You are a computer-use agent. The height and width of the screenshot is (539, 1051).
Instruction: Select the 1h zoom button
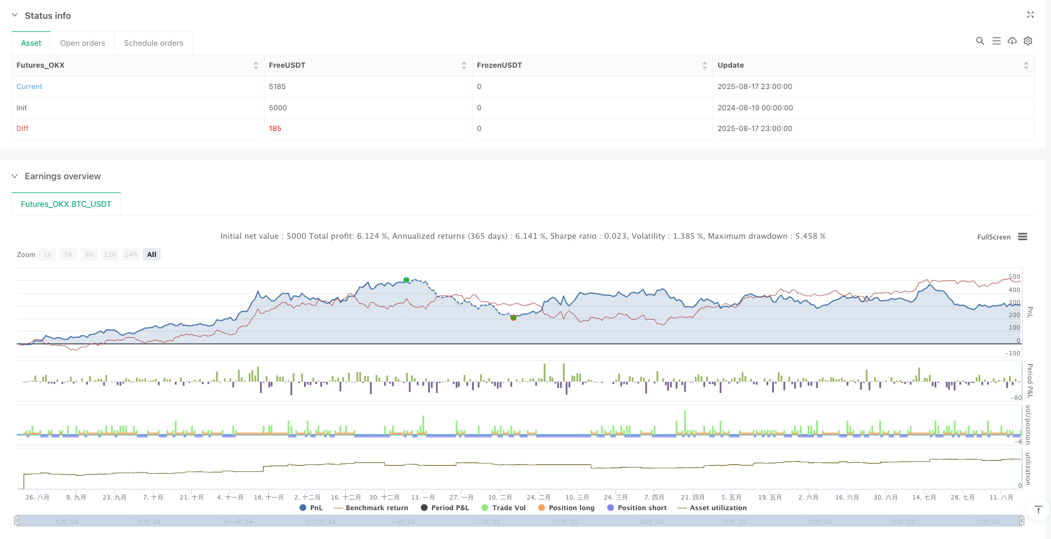pos(48,254)
